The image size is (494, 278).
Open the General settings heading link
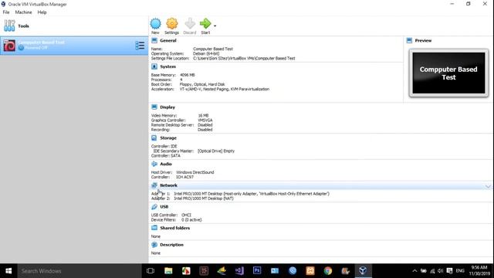coord(168,41)
